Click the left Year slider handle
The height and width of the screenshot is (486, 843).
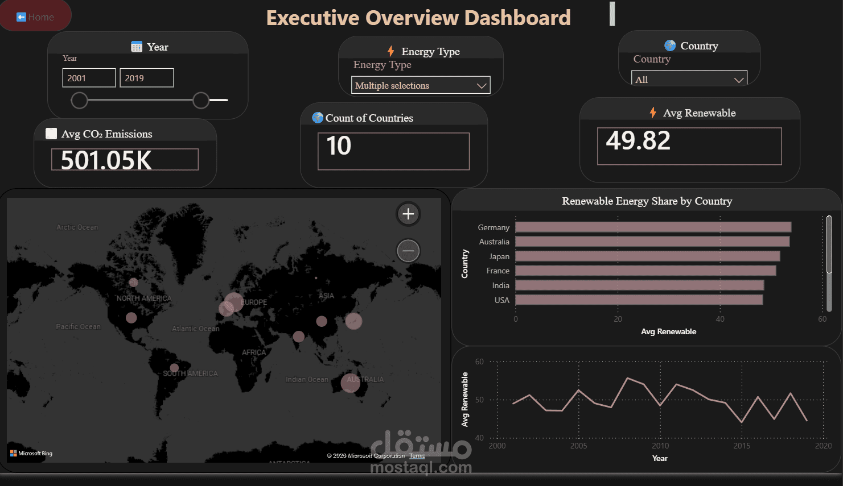[80, 101]
